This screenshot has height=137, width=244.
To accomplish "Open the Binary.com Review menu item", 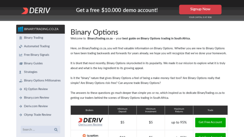I will pos(37,98).
